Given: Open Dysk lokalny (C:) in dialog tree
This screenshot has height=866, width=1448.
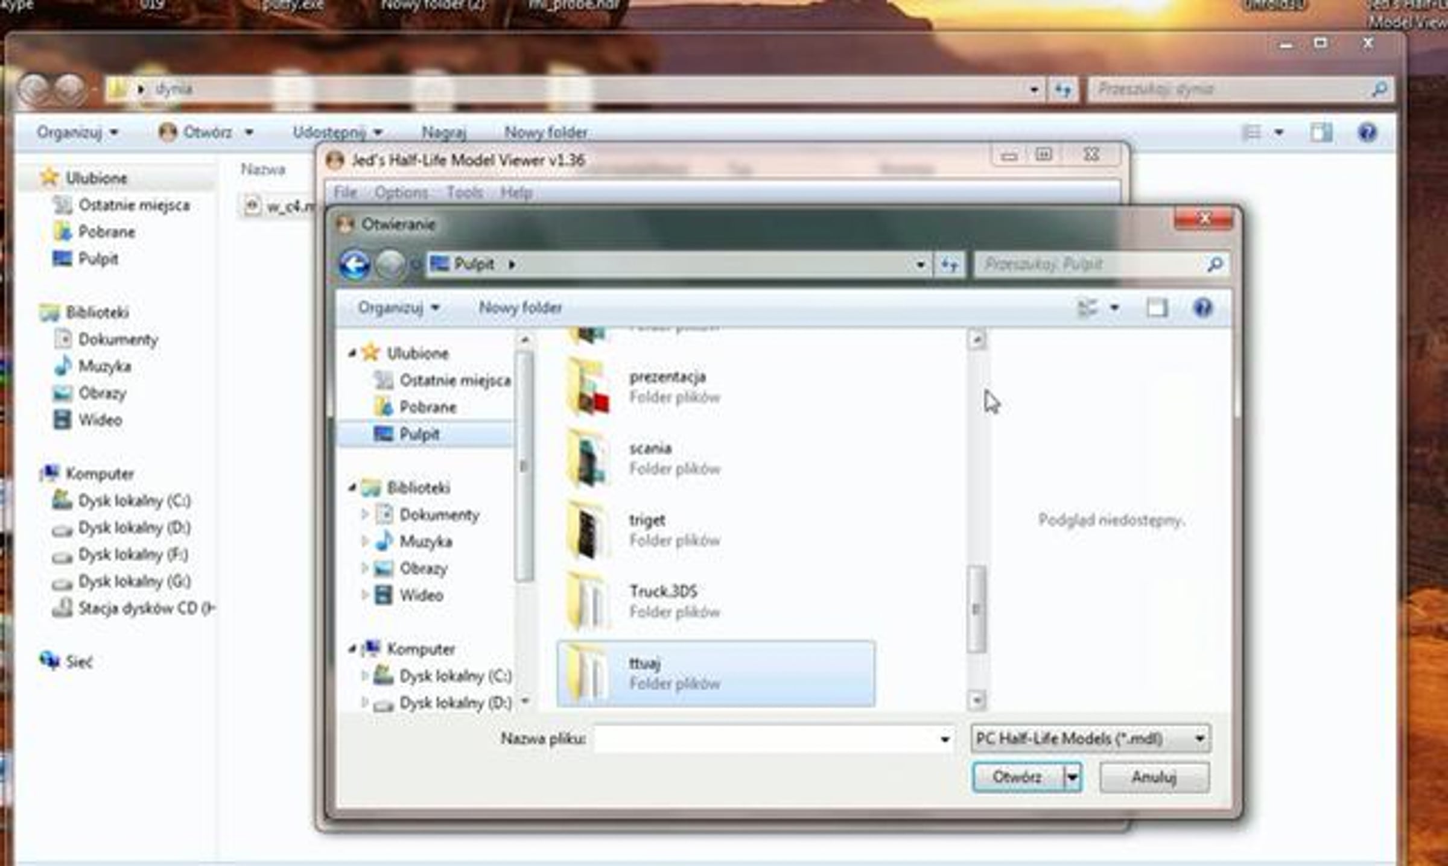Looking at the screenshot, I should coord(442,676).
